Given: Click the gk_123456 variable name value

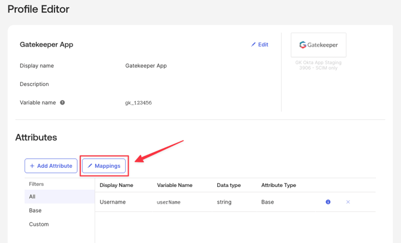Looking at the screenshot, I should [x=138, y=103].
